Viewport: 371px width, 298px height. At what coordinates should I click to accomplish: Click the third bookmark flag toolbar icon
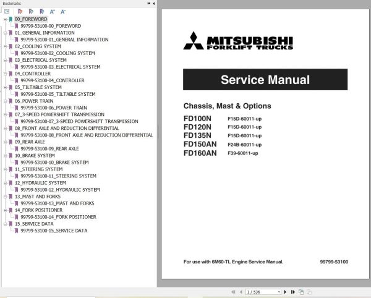(x=42, y=11)
